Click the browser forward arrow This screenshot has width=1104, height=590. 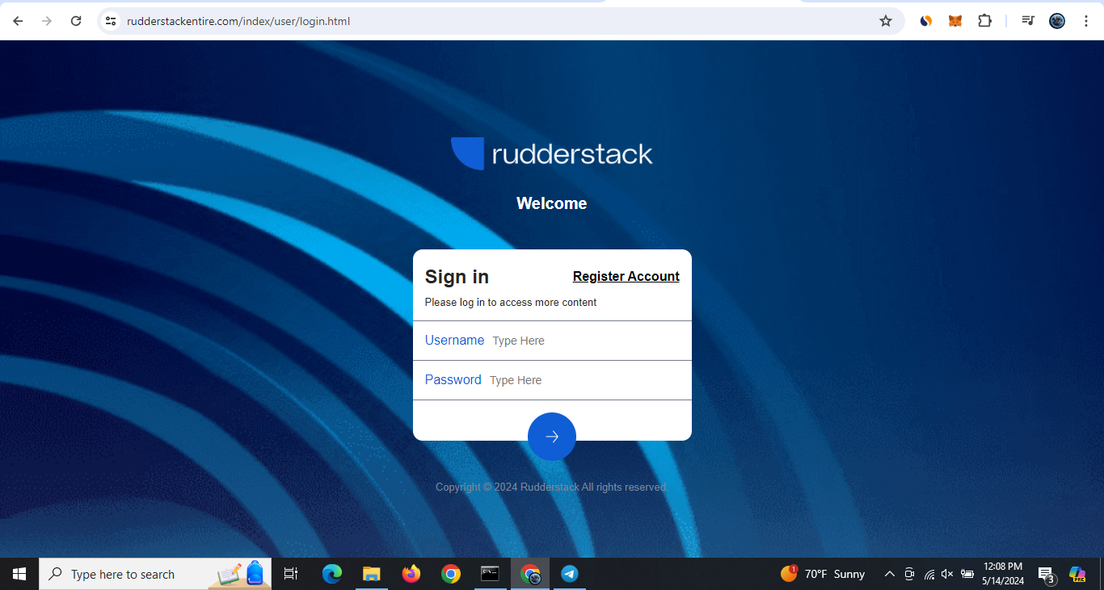[47, 21]
